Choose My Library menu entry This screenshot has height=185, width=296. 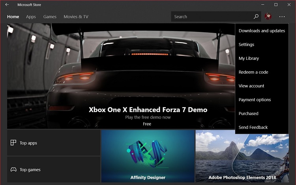coord(262,58)
